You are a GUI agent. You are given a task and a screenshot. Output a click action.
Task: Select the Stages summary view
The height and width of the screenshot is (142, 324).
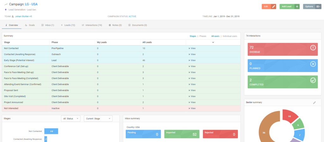point(193,36)
